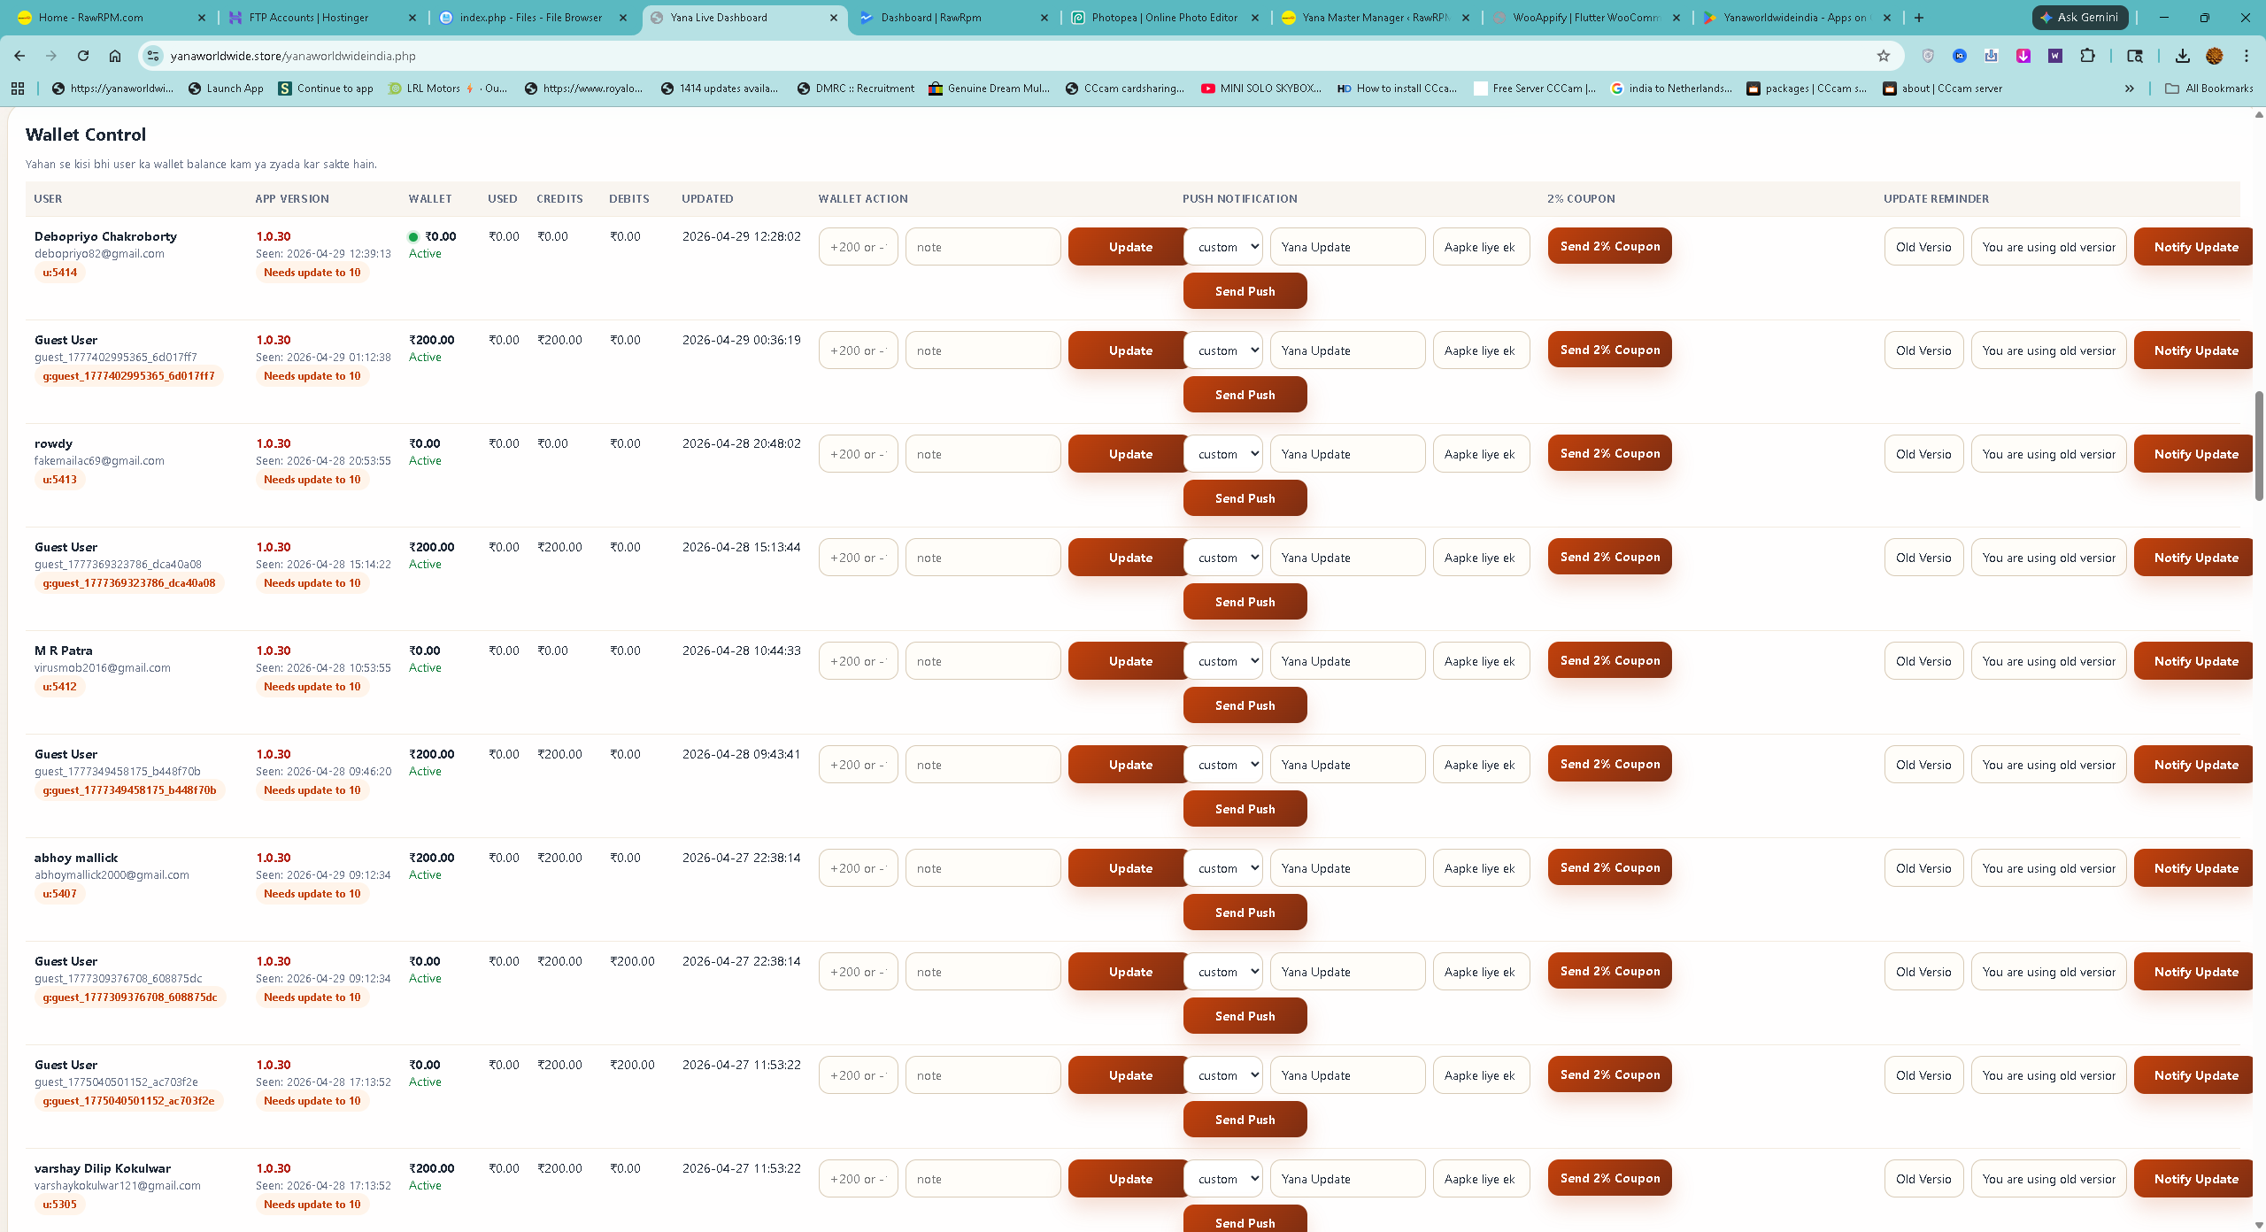Click the browser Home icon
Screen dimensions: 2266x1232
(x=115, y=56)
